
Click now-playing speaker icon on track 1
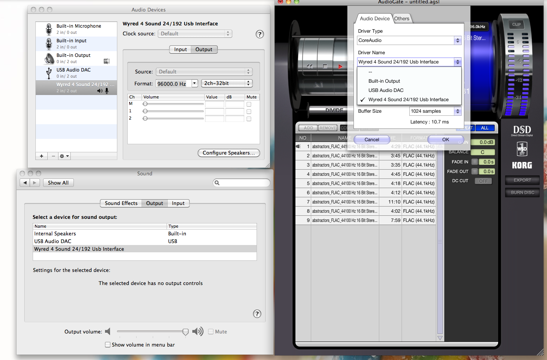[298, 147]
